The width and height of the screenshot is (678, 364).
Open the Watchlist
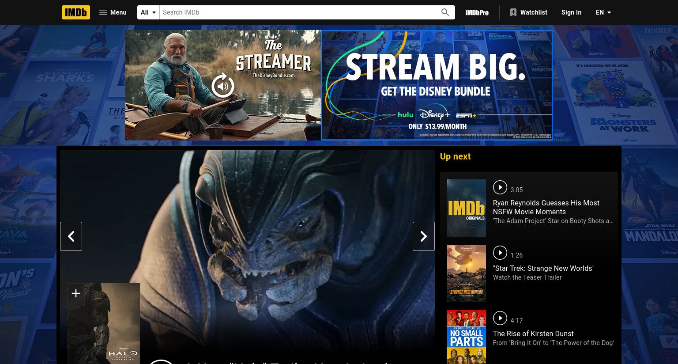pos(528,12)
